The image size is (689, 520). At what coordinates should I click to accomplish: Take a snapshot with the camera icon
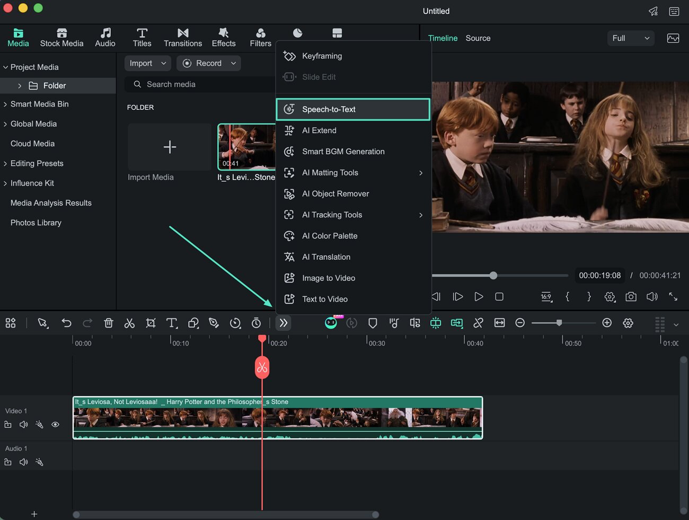(x=631, y=297)
